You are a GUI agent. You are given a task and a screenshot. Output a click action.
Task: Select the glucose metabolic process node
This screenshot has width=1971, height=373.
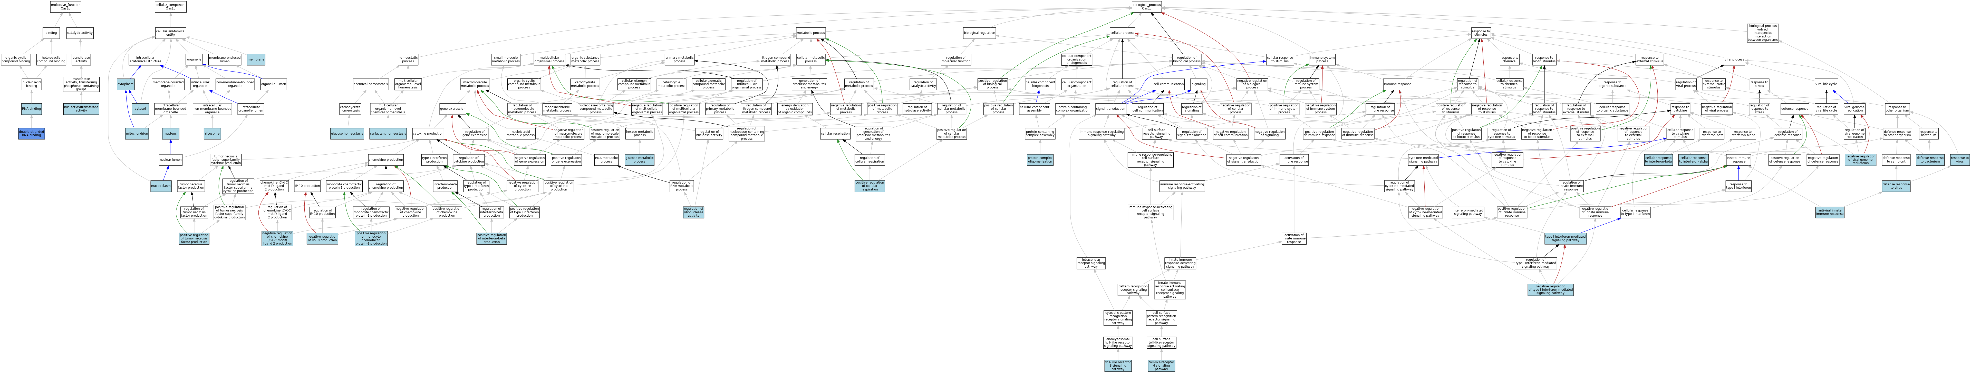(x=640, y=160)
